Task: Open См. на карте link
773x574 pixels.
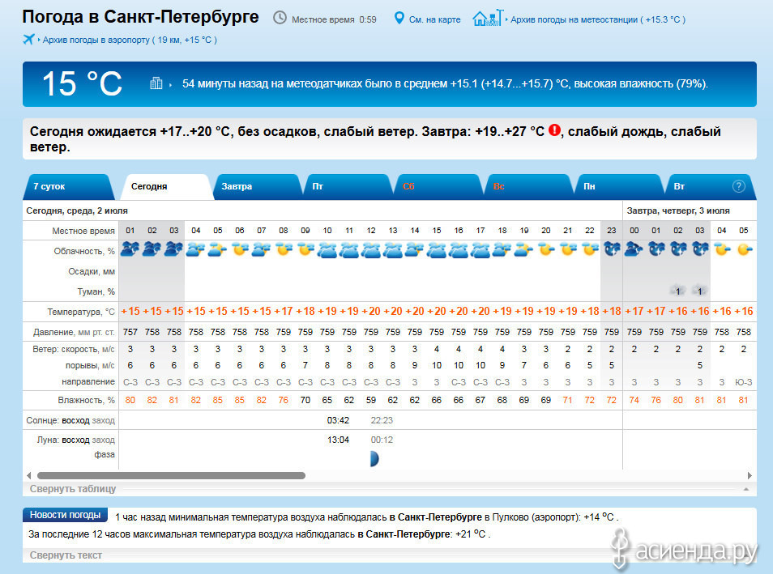Action: pos(435,19)
